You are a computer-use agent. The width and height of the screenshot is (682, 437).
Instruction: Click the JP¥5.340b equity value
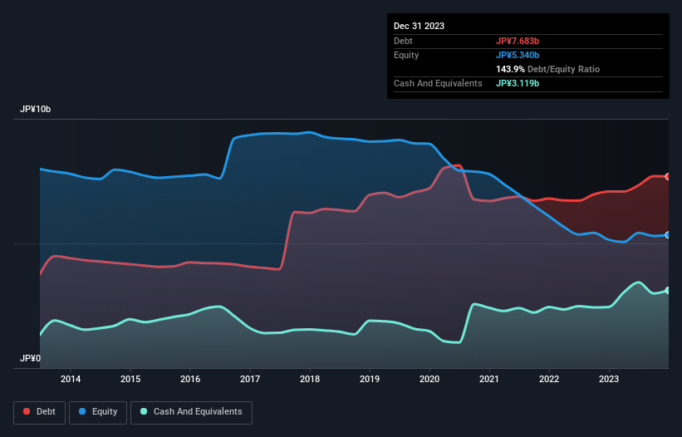518,55
